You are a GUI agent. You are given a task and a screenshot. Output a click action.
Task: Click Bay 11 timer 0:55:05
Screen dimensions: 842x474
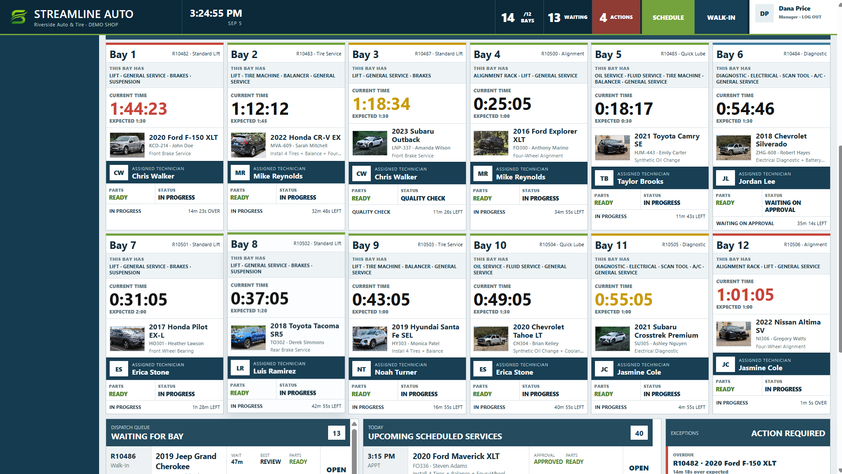[624, 300]
